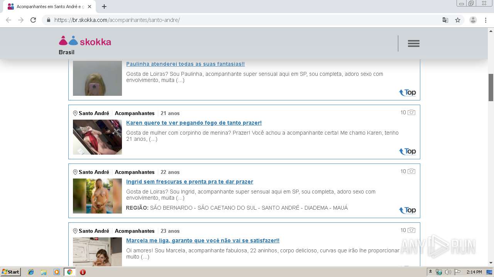The height and width of the screenshot is (277, 494).
Task: Click location pin in 21 anos listing
Action: tap(75, 113)
